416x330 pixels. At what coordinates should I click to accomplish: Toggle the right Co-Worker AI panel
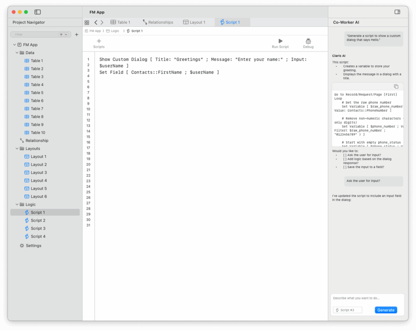397,12
